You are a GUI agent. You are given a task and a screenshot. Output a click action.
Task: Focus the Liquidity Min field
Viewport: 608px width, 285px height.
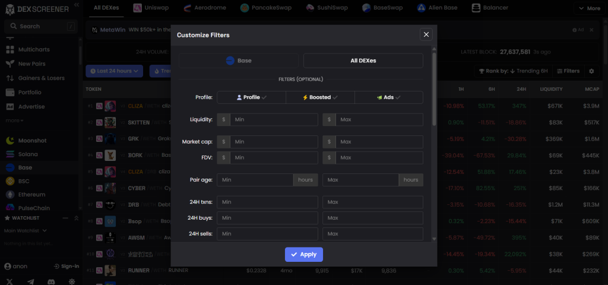point(274,120)
